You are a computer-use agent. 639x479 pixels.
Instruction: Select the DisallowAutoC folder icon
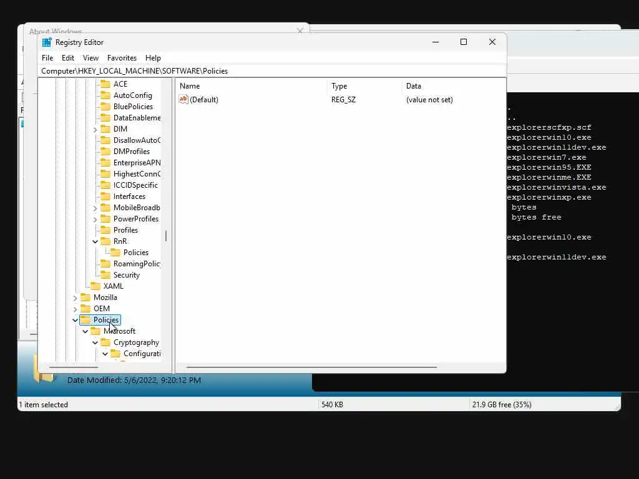105,140
